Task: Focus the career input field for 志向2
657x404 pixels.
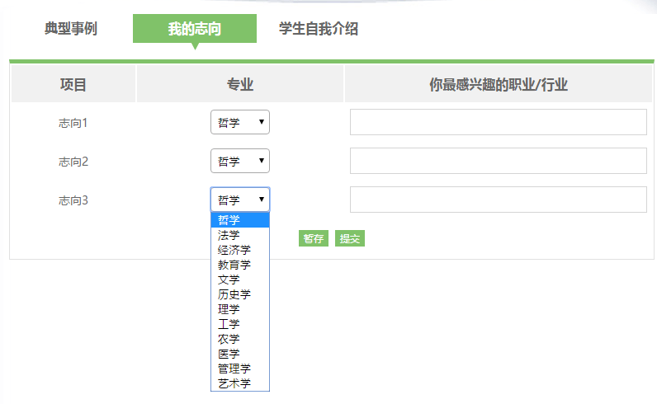Action: (499, 161)
